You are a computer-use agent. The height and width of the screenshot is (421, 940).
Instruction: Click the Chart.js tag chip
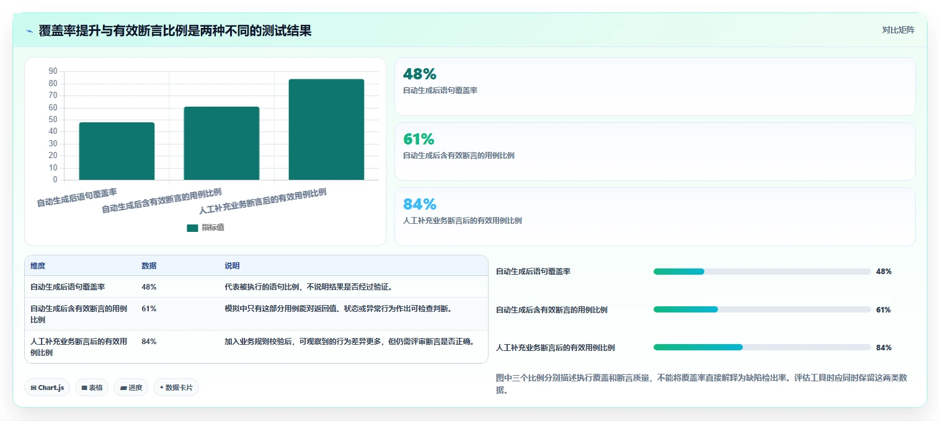[48, 388]
